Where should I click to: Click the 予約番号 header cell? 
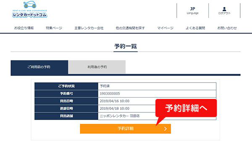click(x=66, y=94)
